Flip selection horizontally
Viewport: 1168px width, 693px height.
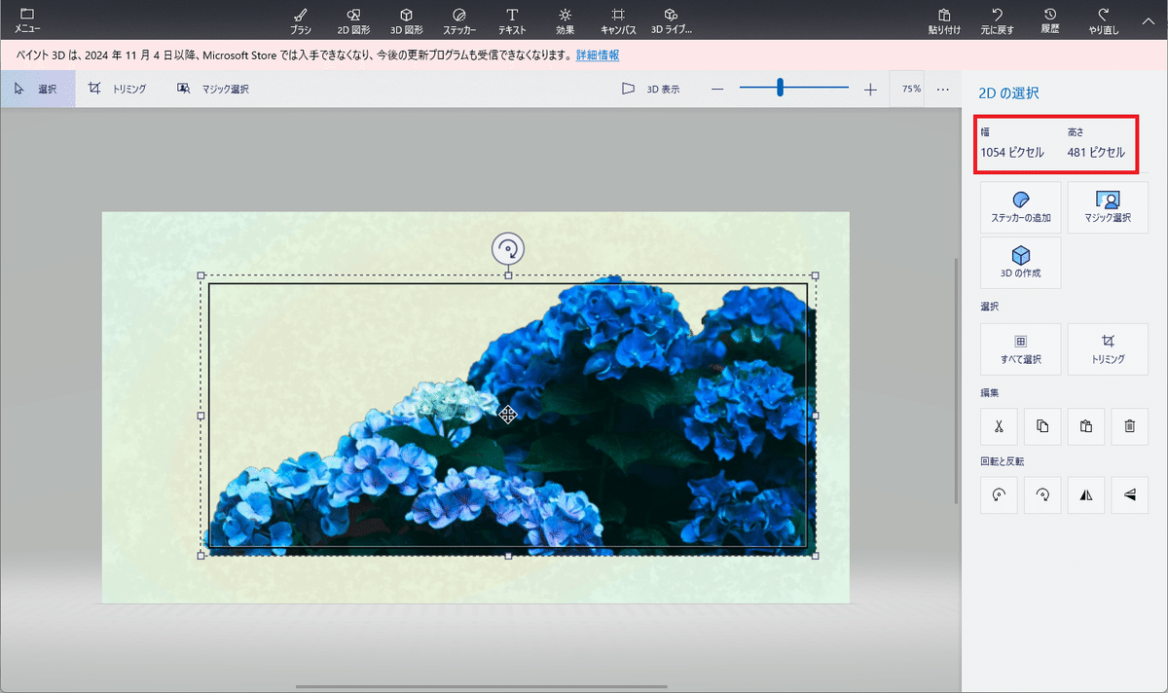(x=1086, y=494)
